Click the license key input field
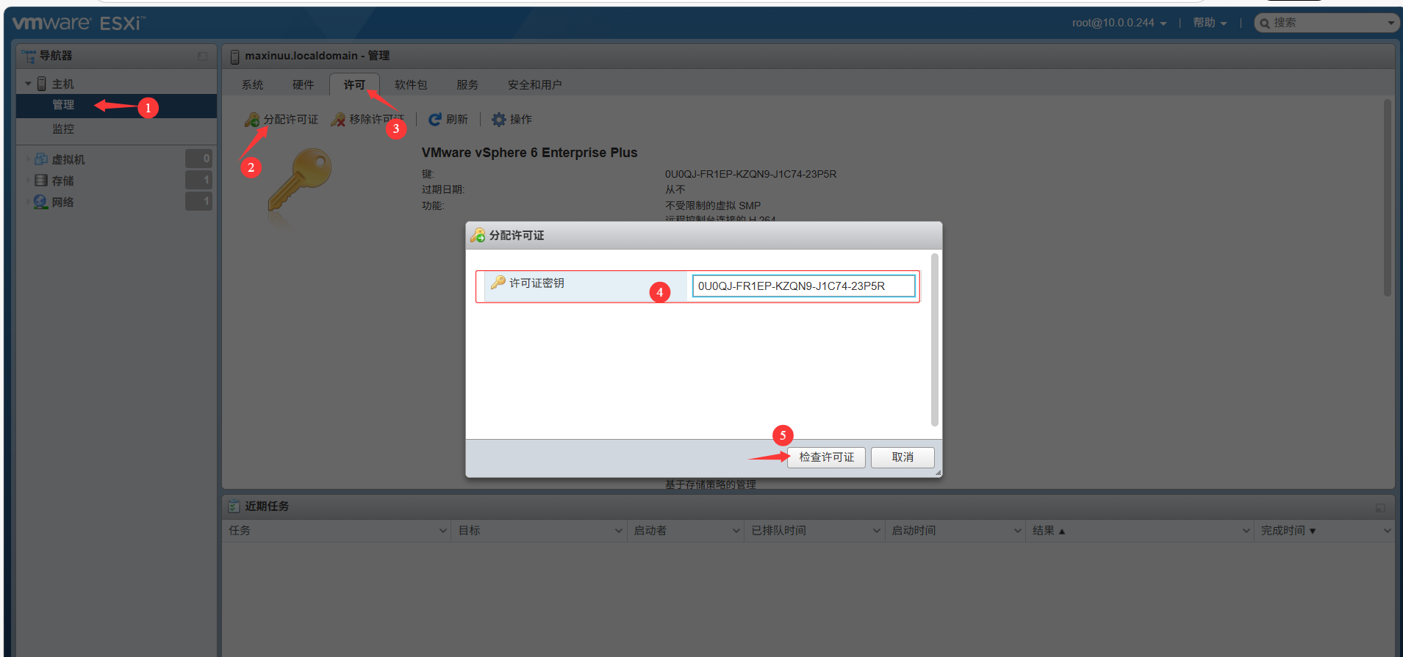 click(804, 286)
